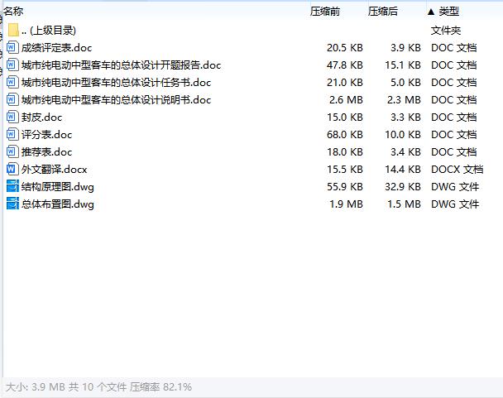Select the file name 封皮.doc

pyautogui.click(x=41, y=117)
